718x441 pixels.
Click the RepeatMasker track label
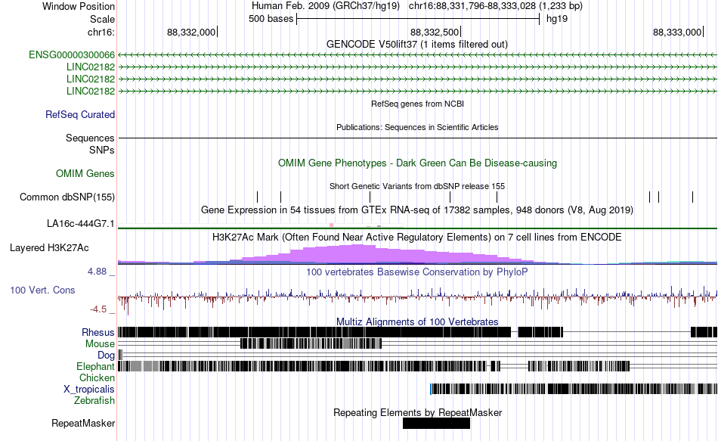83,423
